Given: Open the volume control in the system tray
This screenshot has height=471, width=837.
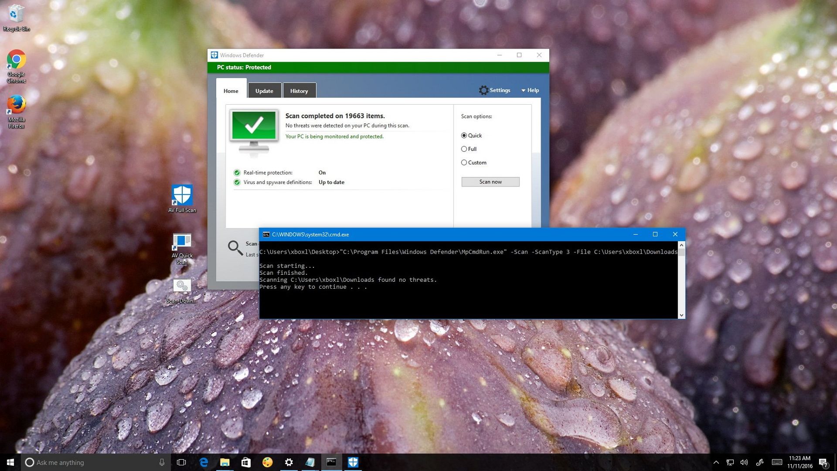Looking at the screenshot, I should [x=744, y=462].
